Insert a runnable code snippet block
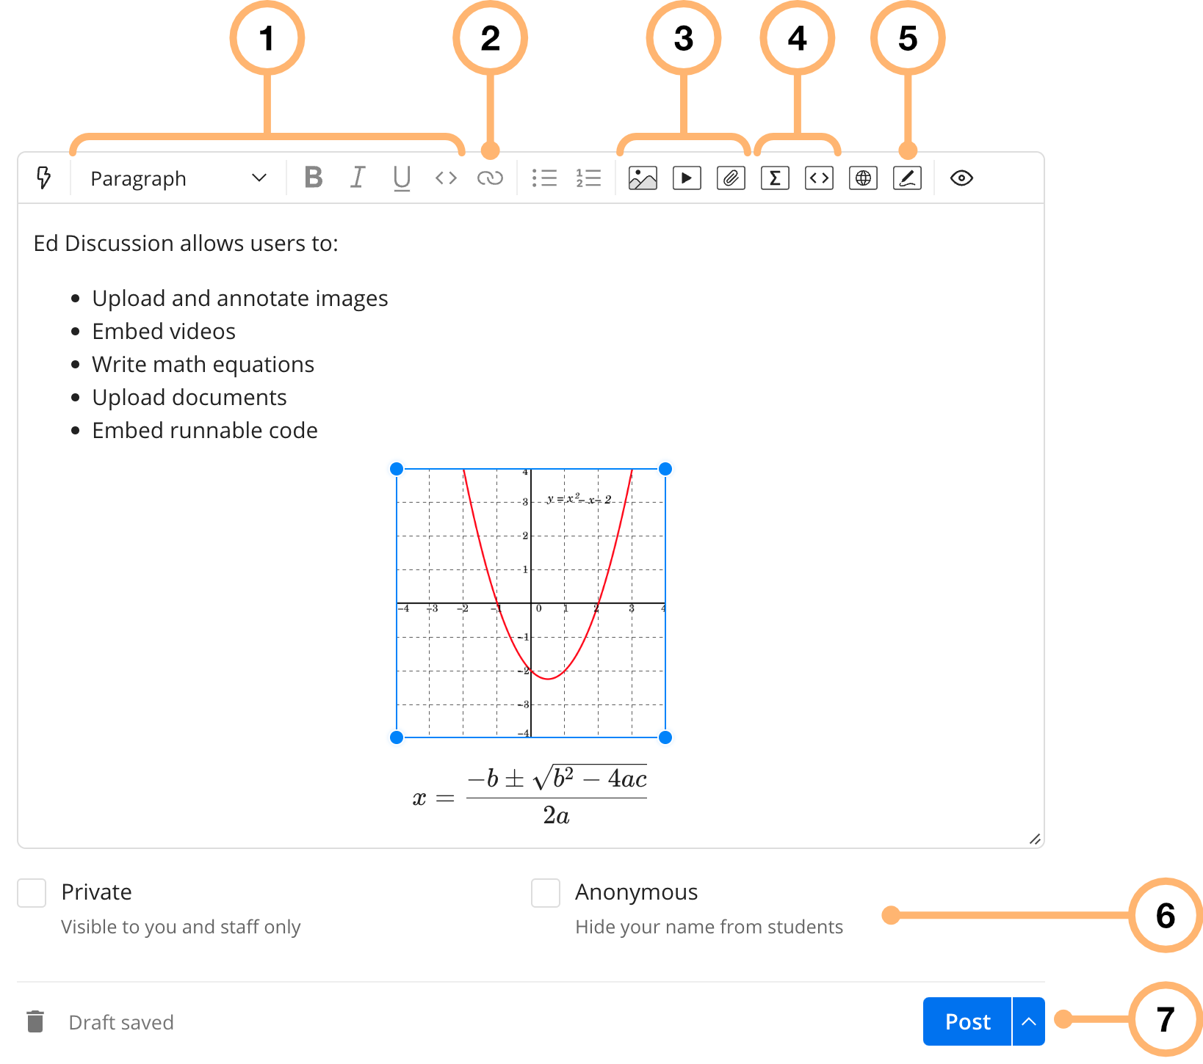The width and height of the screenshot is (1203, 1064). coord(819,178)
